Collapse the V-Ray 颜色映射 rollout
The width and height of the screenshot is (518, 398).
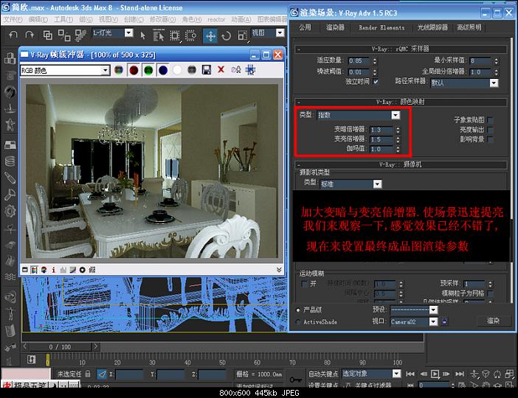point(401,102)
